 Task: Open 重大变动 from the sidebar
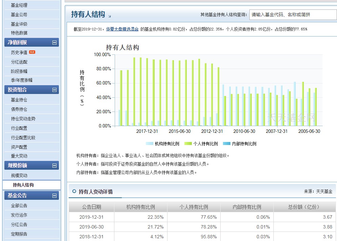coord(20,156)
